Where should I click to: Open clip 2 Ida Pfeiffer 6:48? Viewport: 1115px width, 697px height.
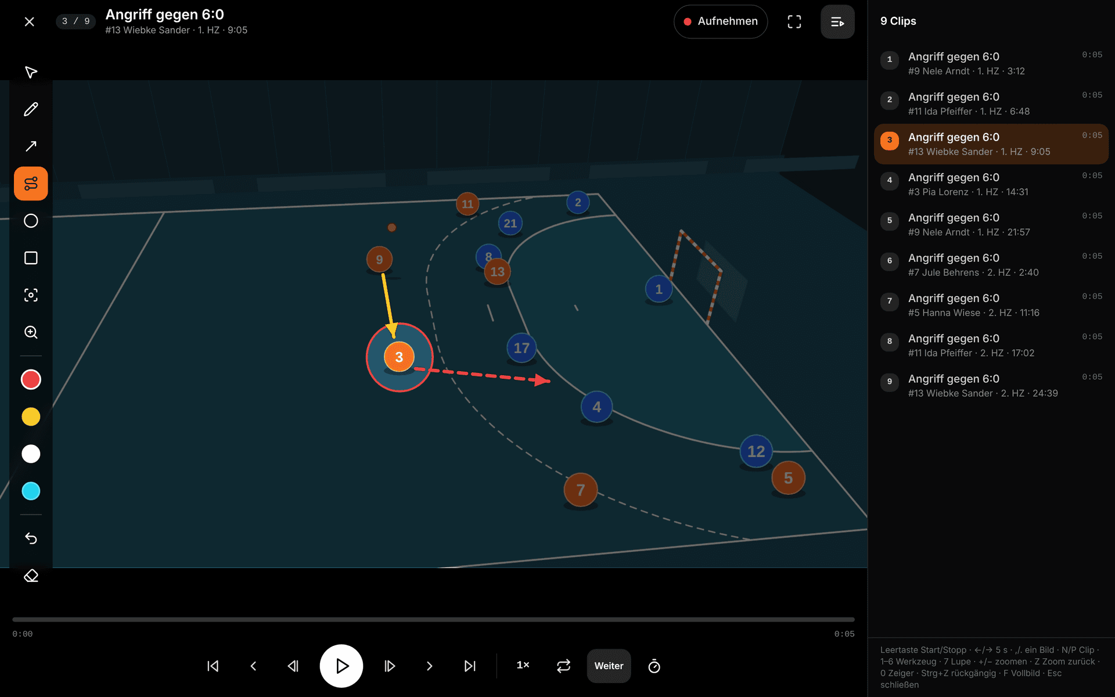[x=991, y=104]
